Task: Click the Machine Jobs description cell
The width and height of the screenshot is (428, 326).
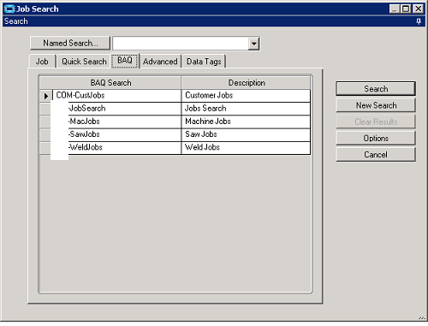Action: tap(246, 122)
